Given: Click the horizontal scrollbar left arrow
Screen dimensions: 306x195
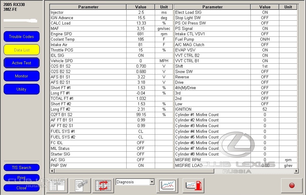Looking at the screenshot, I should (52, 171).
